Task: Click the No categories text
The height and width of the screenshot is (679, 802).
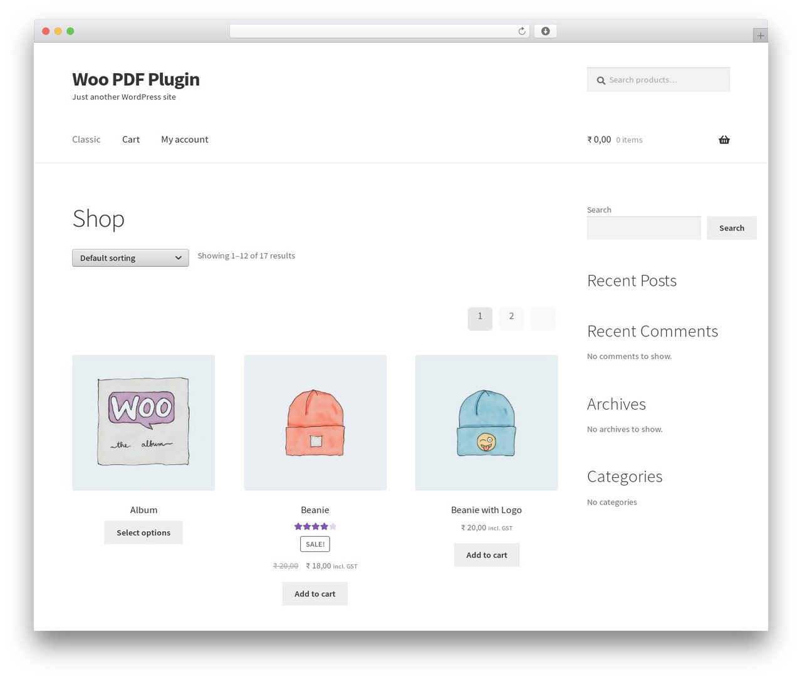Action: 612,502
